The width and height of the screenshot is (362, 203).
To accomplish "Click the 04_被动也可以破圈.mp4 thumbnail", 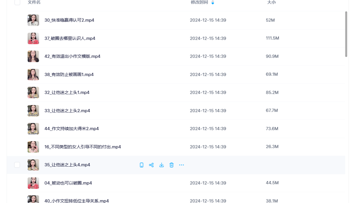I will pos(33,183).
